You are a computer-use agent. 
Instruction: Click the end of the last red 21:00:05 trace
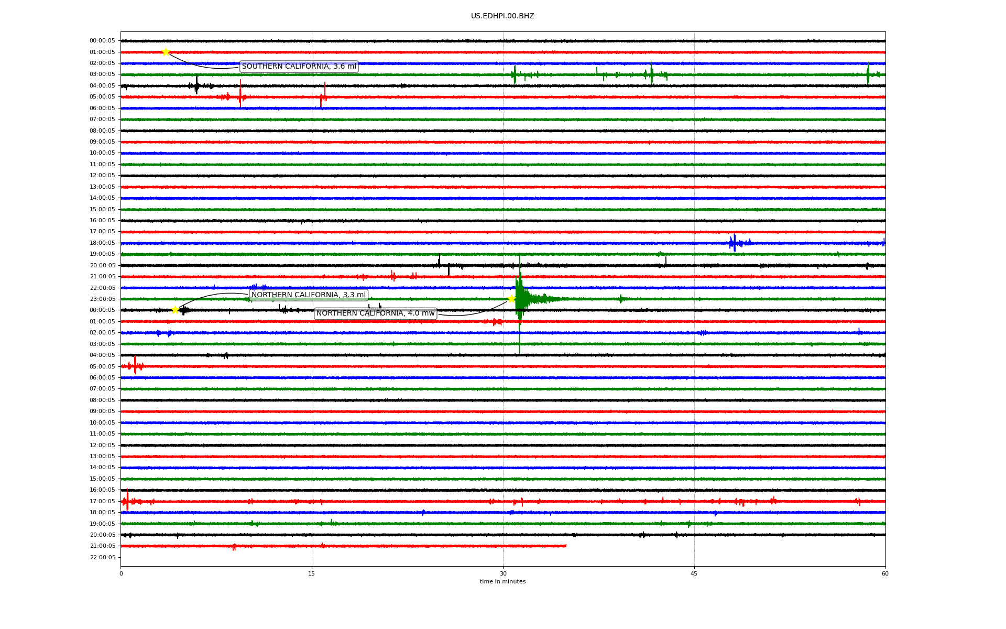point(565,546)
